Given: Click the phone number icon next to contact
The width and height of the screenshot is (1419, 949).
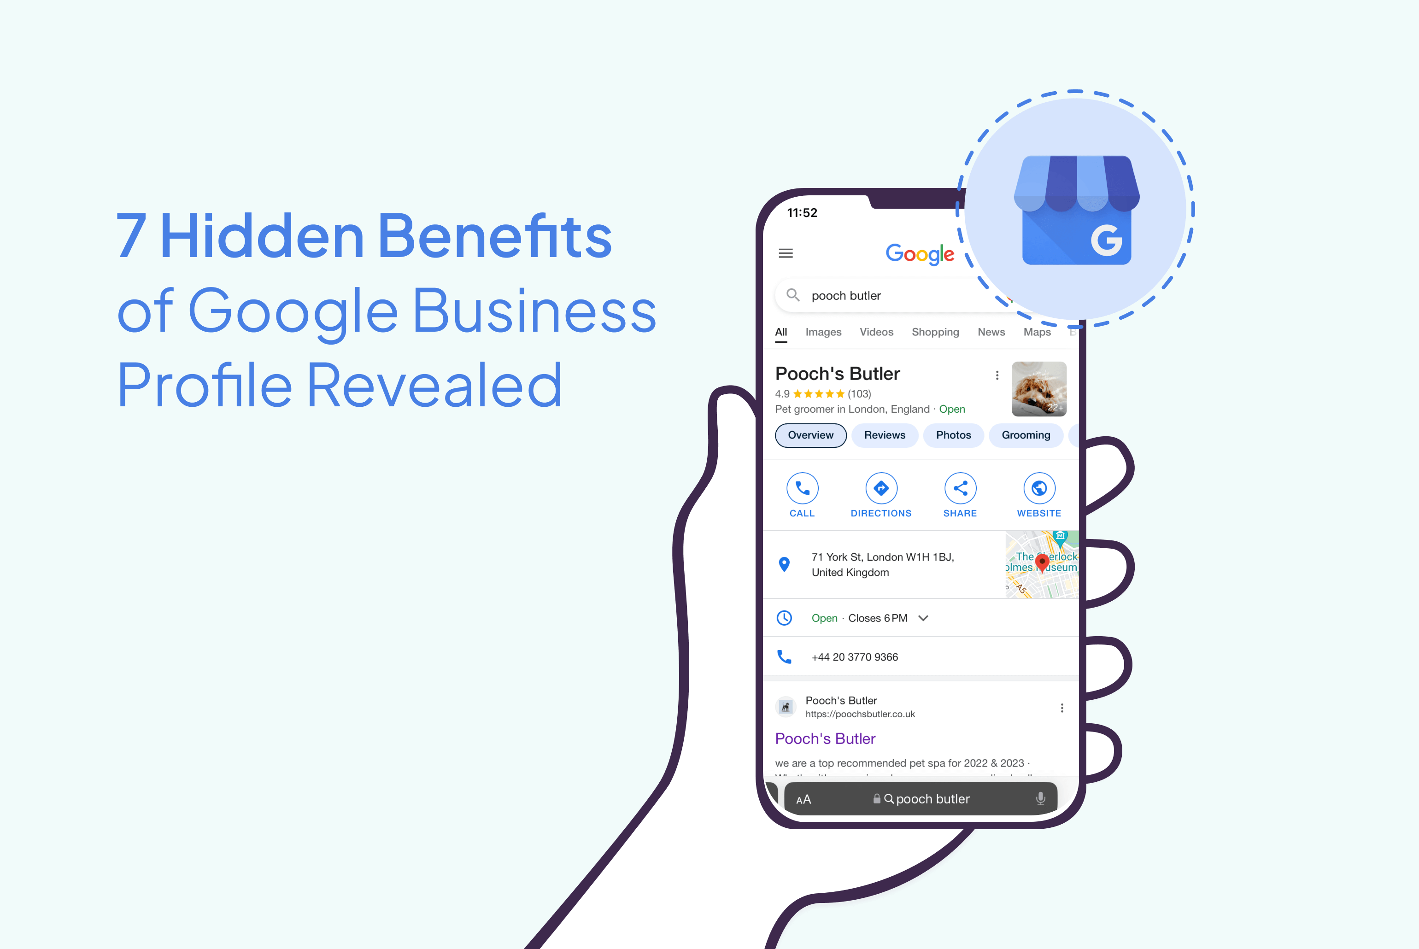Looking at the screenshot, I should (x=783, y=655).
